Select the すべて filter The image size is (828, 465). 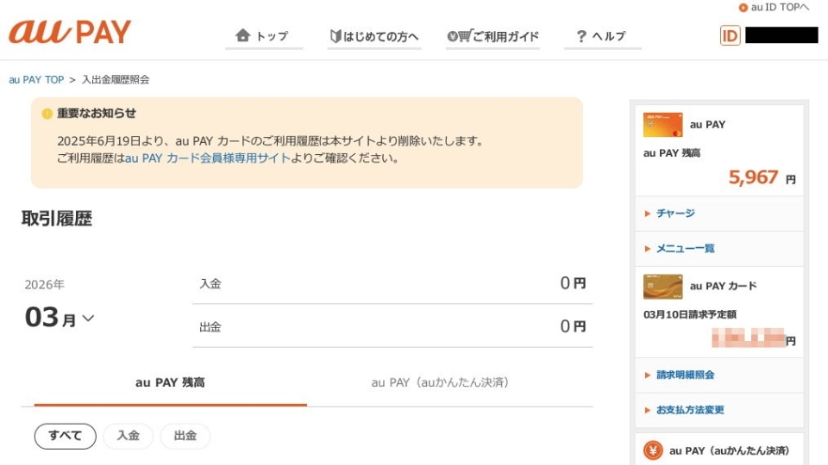(65, 436)
